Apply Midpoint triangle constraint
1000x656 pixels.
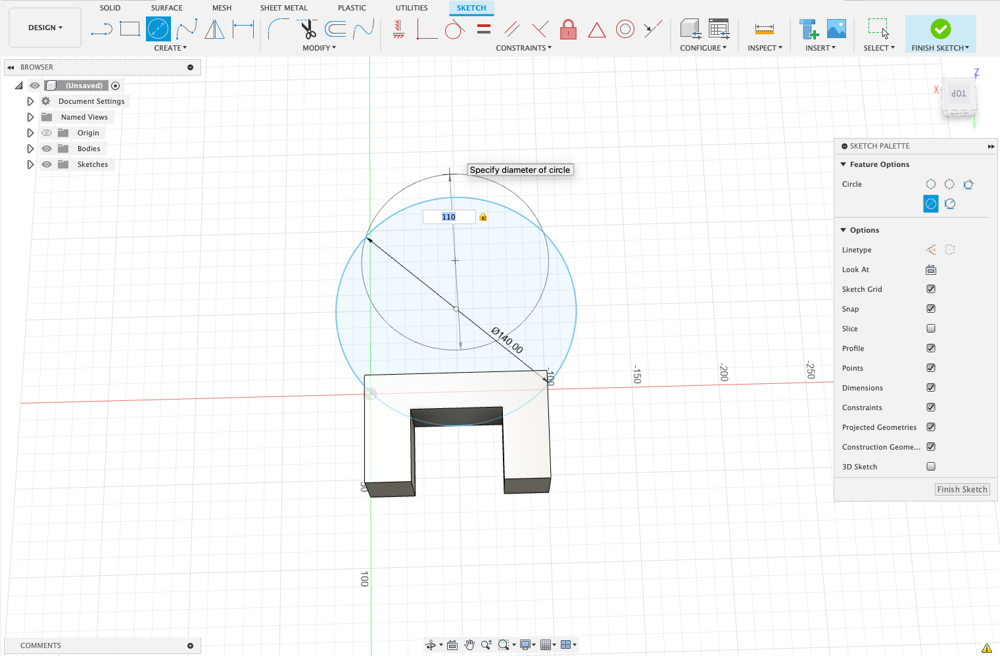pyautogui.click(x=597, y=29)
